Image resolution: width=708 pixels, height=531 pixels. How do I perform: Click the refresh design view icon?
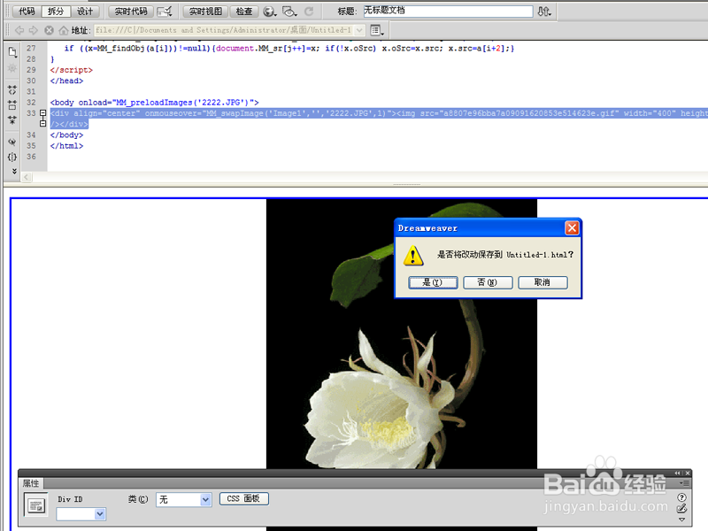point(309,12)
